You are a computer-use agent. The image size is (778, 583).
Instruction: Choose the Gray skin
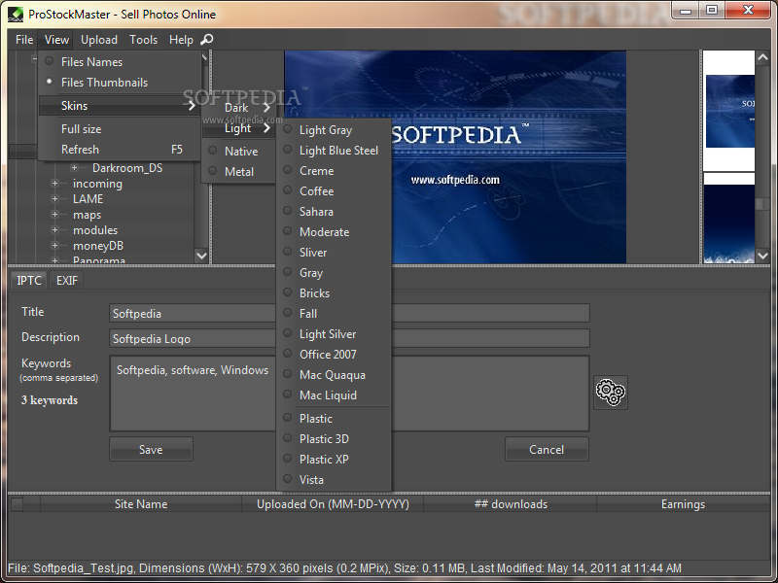point(334,273)
